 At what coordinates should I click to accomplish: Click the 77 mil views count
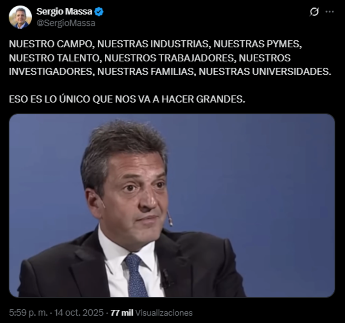(122, 313)
